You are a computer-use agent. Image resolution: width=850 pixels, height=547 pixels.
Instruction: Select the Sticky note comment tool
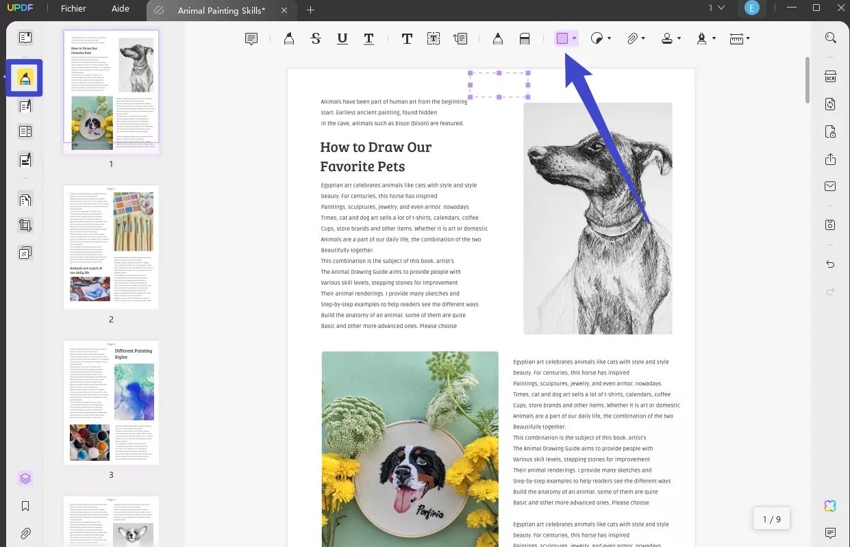pyautogui.click(x=251, y=39)
